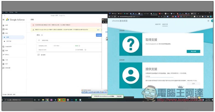Open the payments item in AdSense sidebar
Viewport: 215px width, 112px height.
(5, 60)
